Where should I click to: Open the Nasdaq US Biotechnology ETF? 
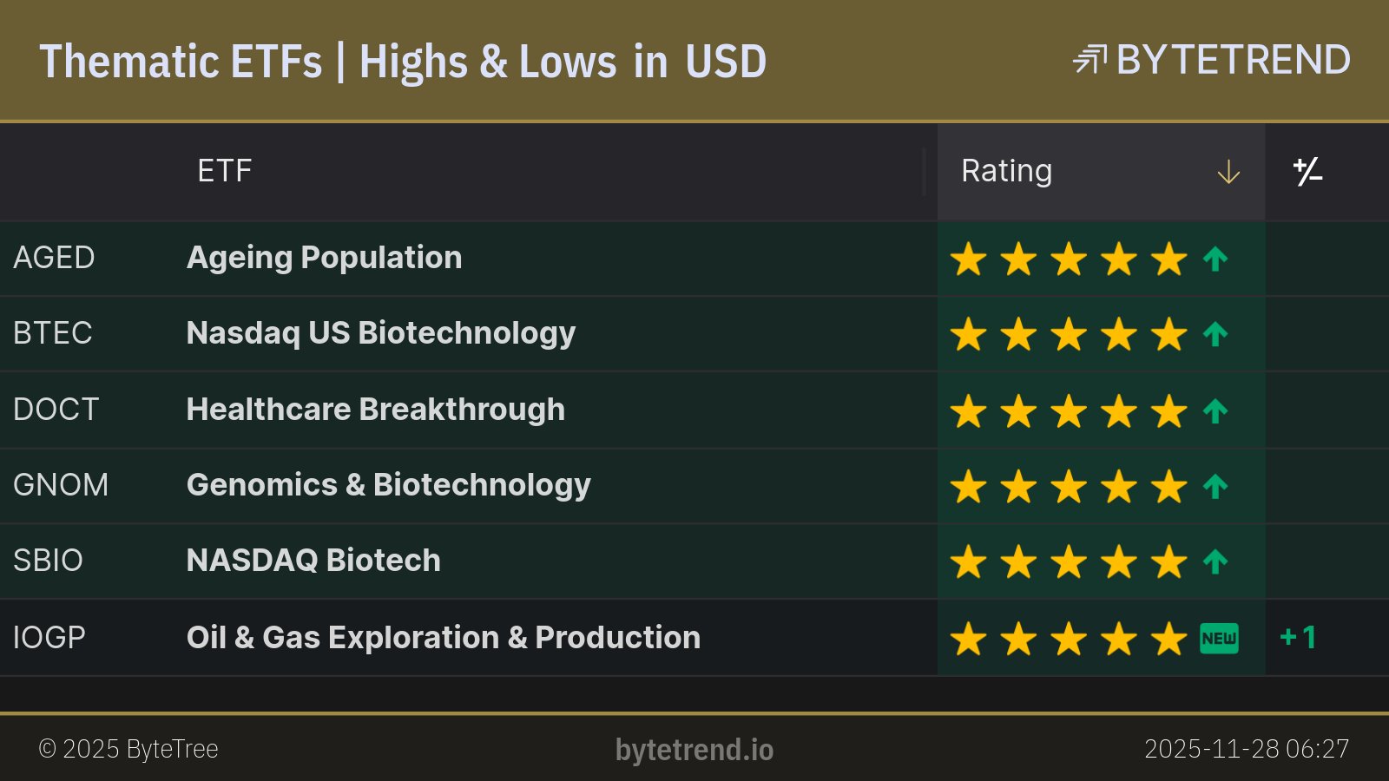tap(380, 333)
